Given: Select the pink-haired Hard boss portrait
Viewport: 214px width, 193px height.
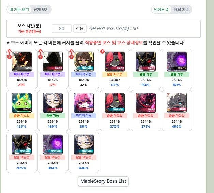Looking at the screenshot, I should (x=84, y=103).
